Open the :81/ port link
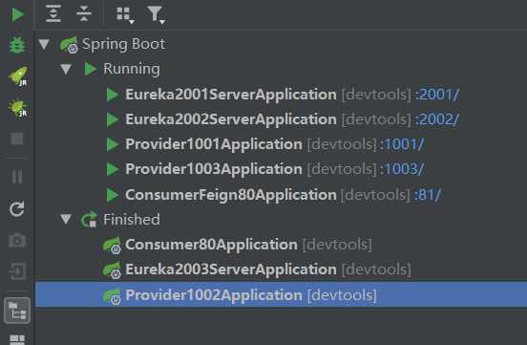Viewport: 527px width, 345px height. 428,195
